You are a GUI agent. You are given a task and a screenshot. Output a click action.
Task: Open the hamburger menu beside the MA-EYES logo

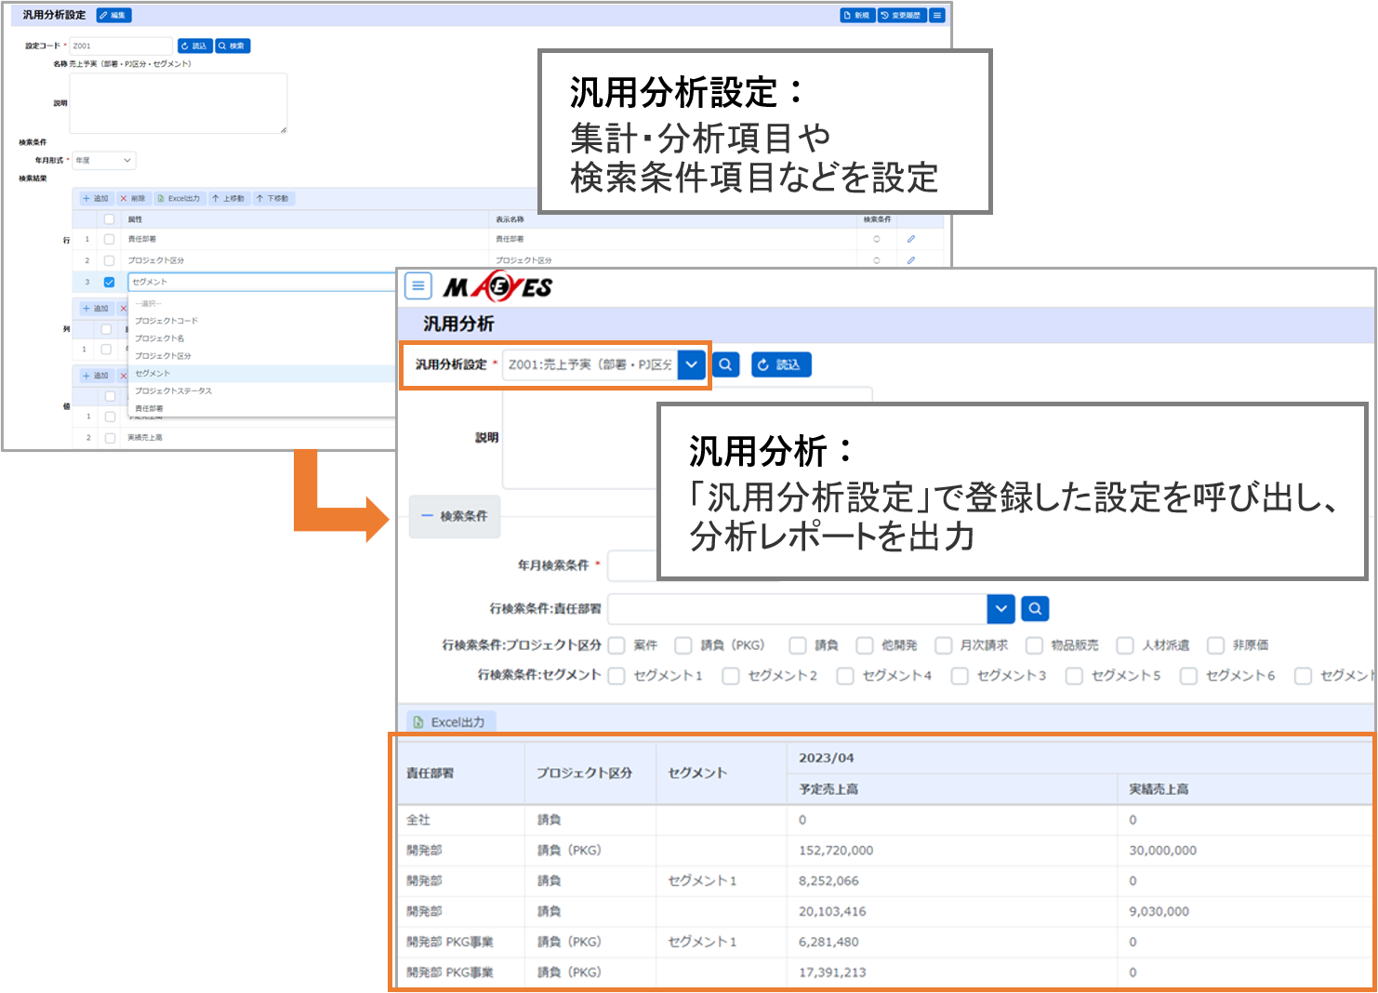418,286
